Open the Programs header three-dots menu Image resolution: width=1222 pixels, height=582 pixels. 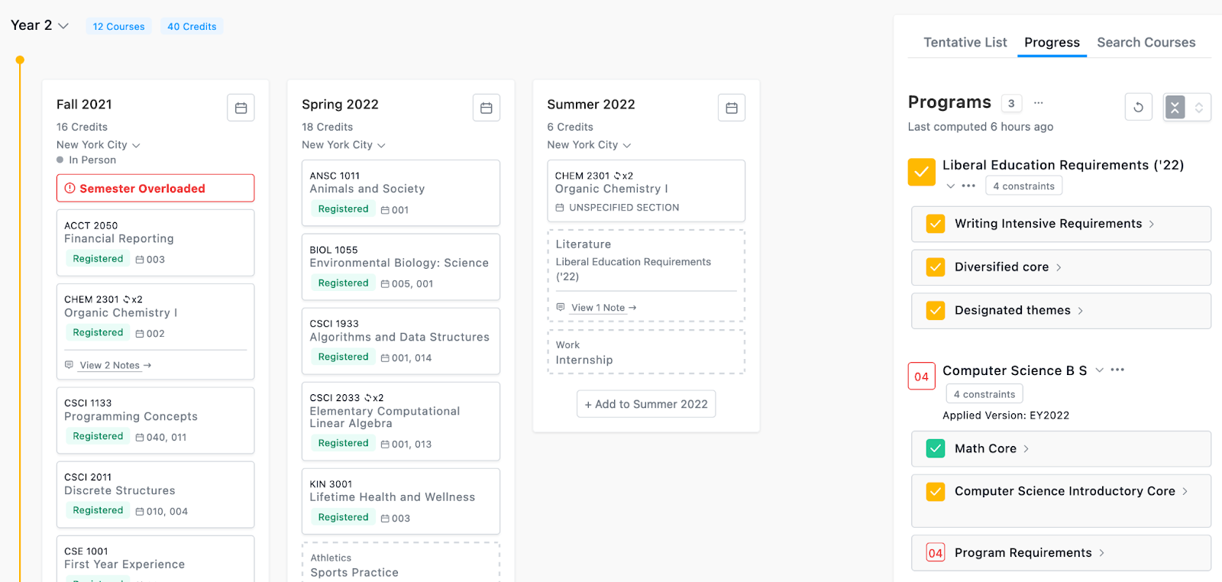point(1038,102)
